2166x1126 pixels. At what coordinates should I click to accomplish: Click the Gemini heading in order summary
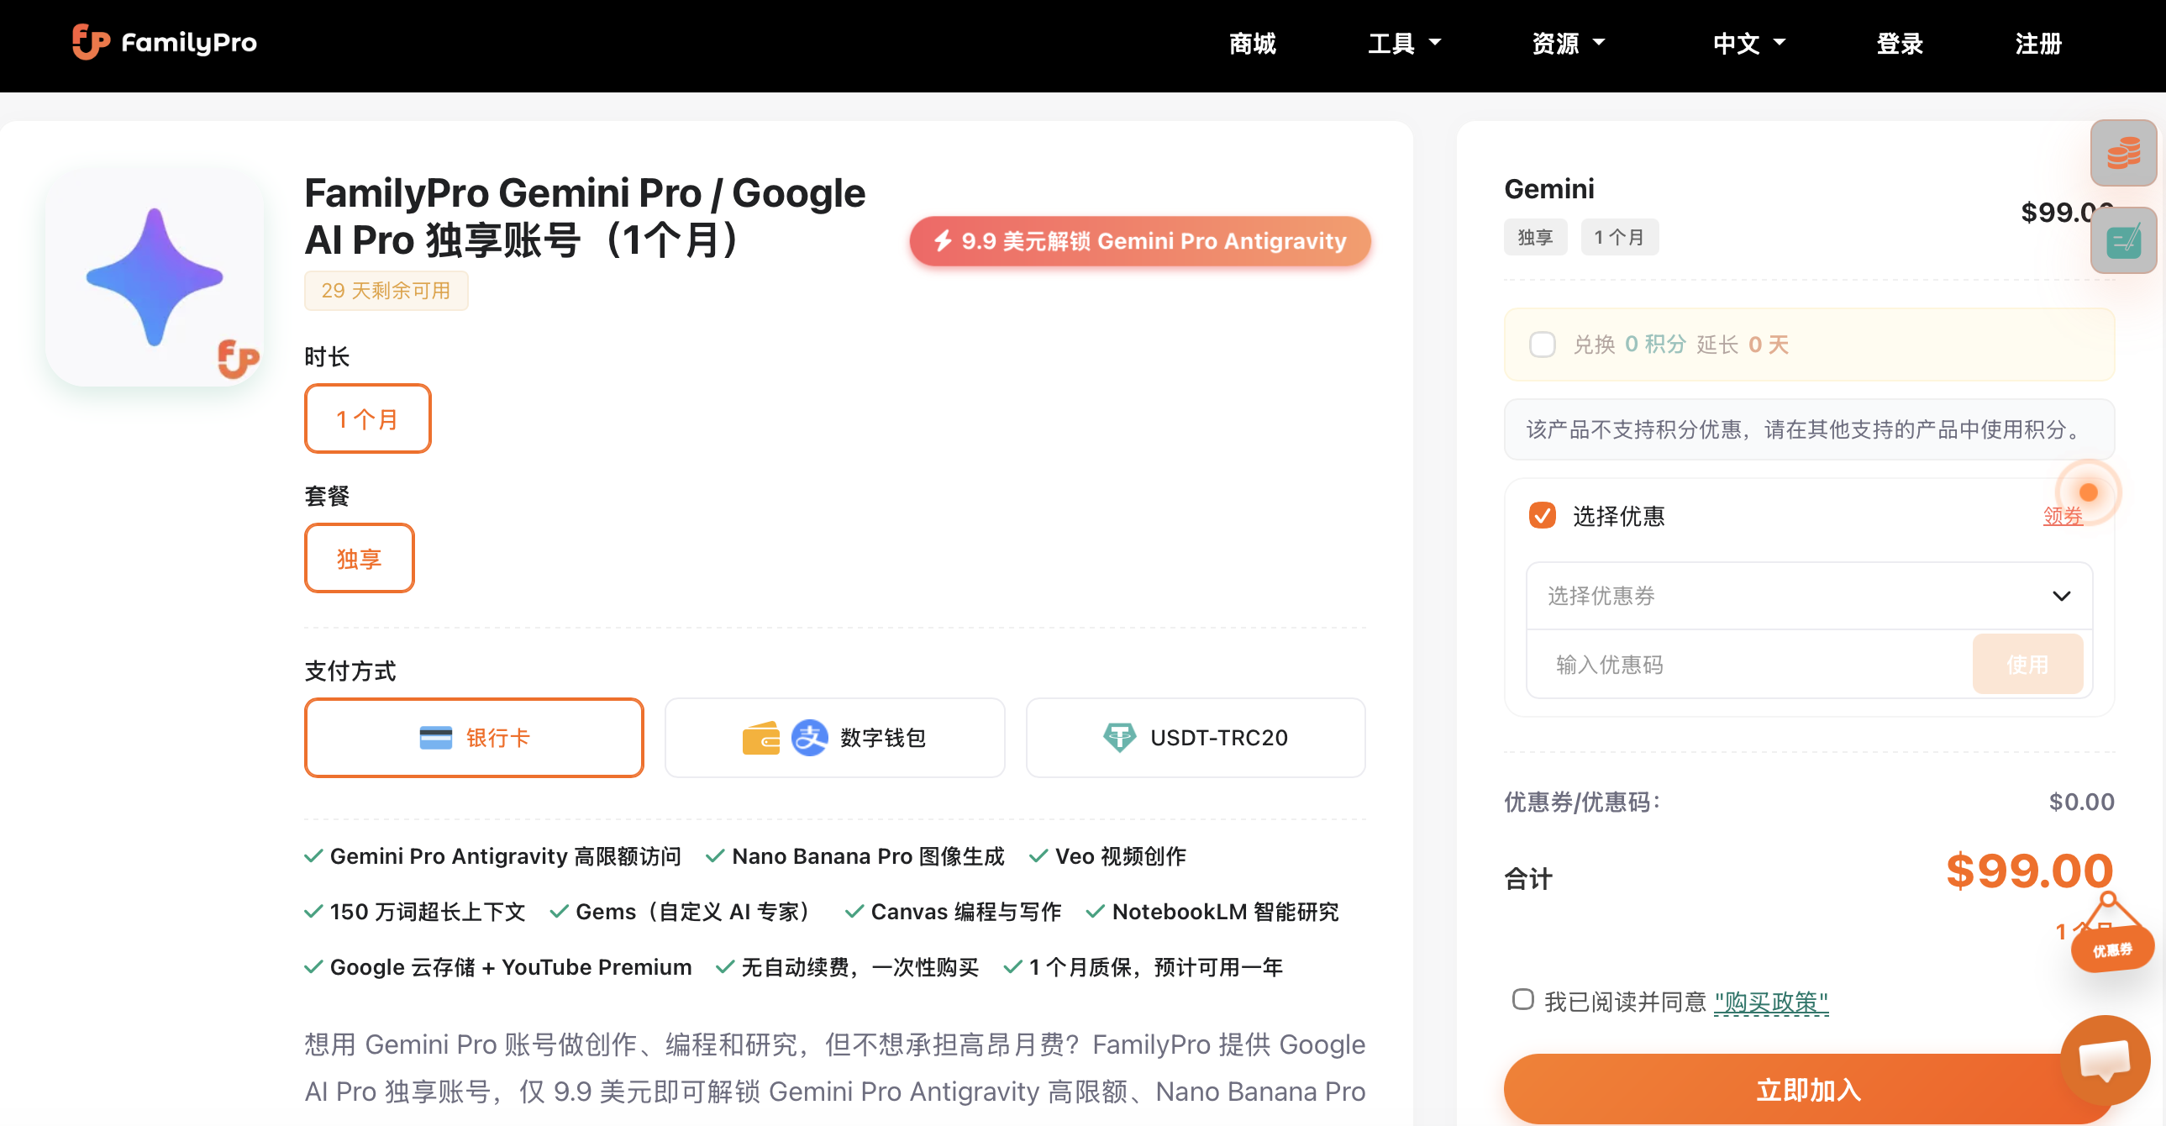pyautogui.click(x=1548, y=188)
